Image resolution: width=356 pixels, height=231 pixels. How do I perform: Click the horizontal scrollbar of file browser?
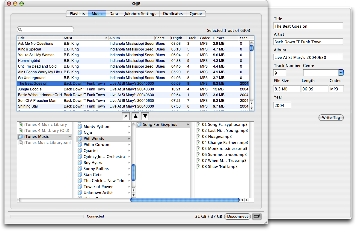185,200
